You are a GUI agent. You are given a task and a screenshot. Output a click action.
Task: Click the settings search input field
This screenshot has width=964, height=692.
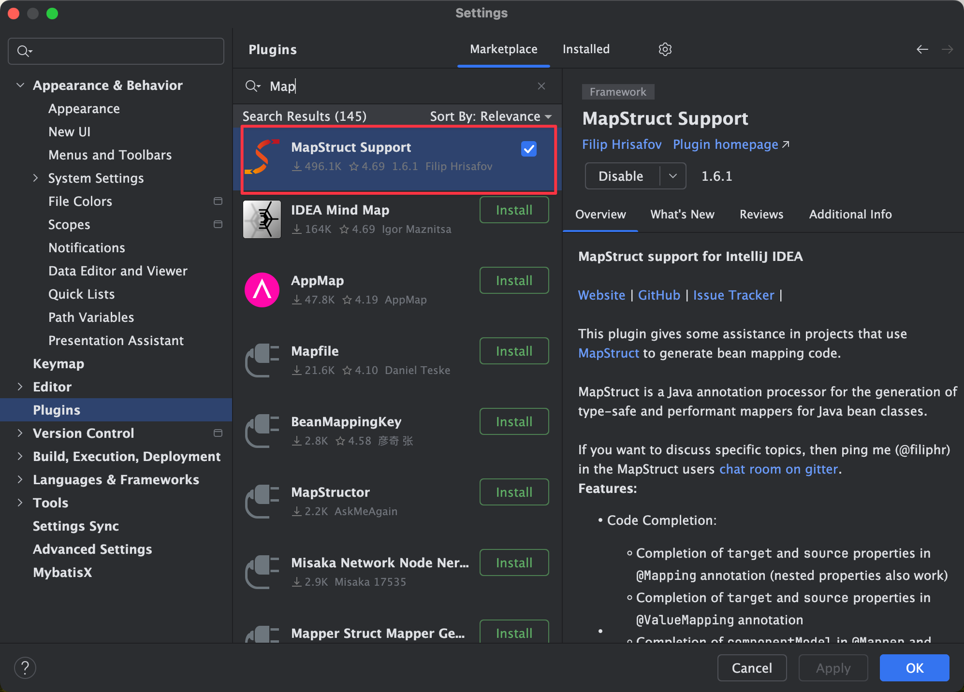coord(126,51)
